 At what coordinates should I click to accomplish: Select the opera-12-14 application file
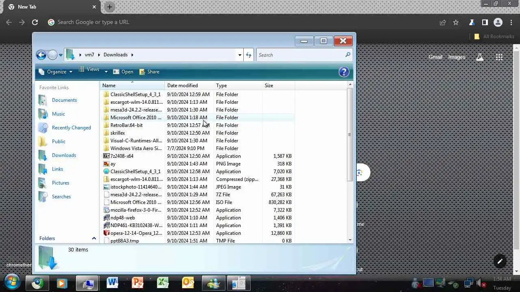(136, 233)
